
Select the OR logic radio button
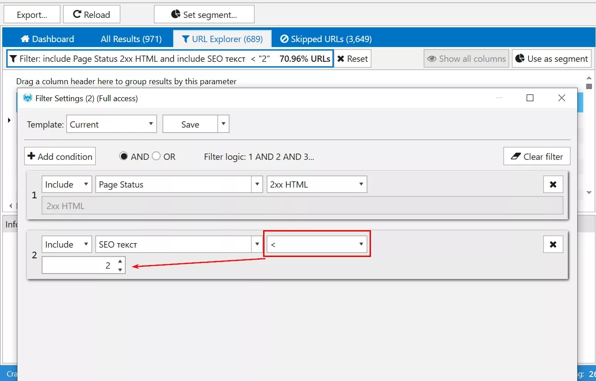156,156
